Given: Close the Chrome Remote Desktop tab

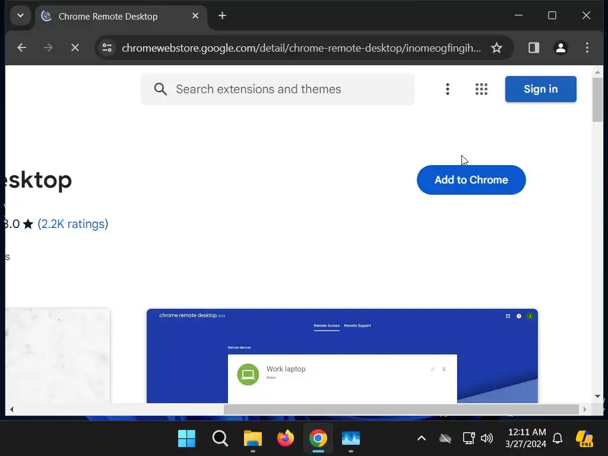Looking at the screenshot, I should tap(195, 16).
